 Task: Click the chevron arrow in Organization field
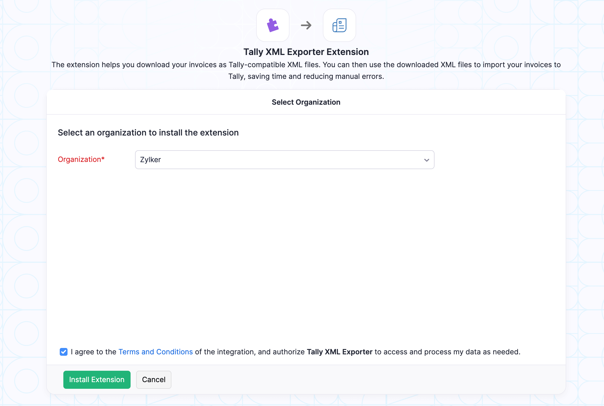pyautogui.click(x=426, y=160)
